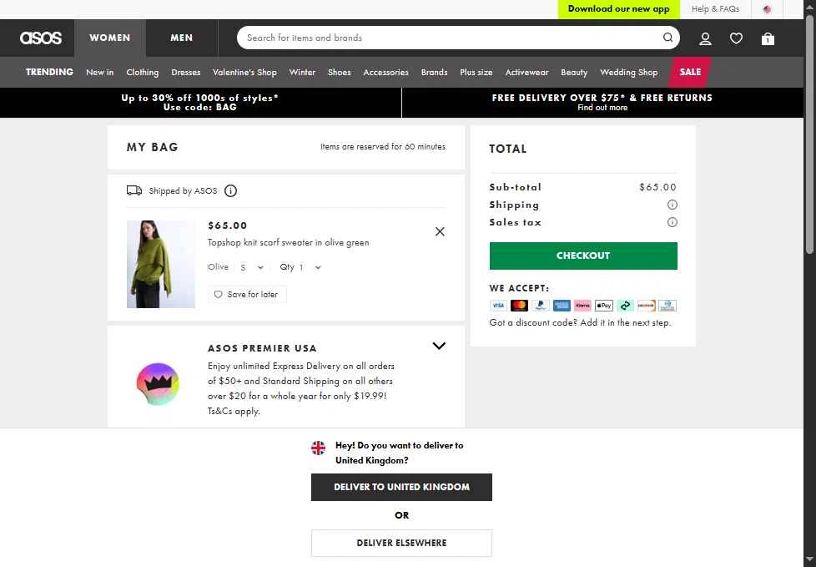This screenshot has height=567, width=816.
Task: Select the MEN tab
Action: [x=182, y=38]
